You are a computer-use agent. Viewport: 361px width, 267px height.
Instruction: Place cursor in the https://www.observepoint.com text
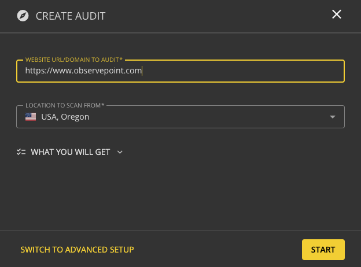point(83,71)
